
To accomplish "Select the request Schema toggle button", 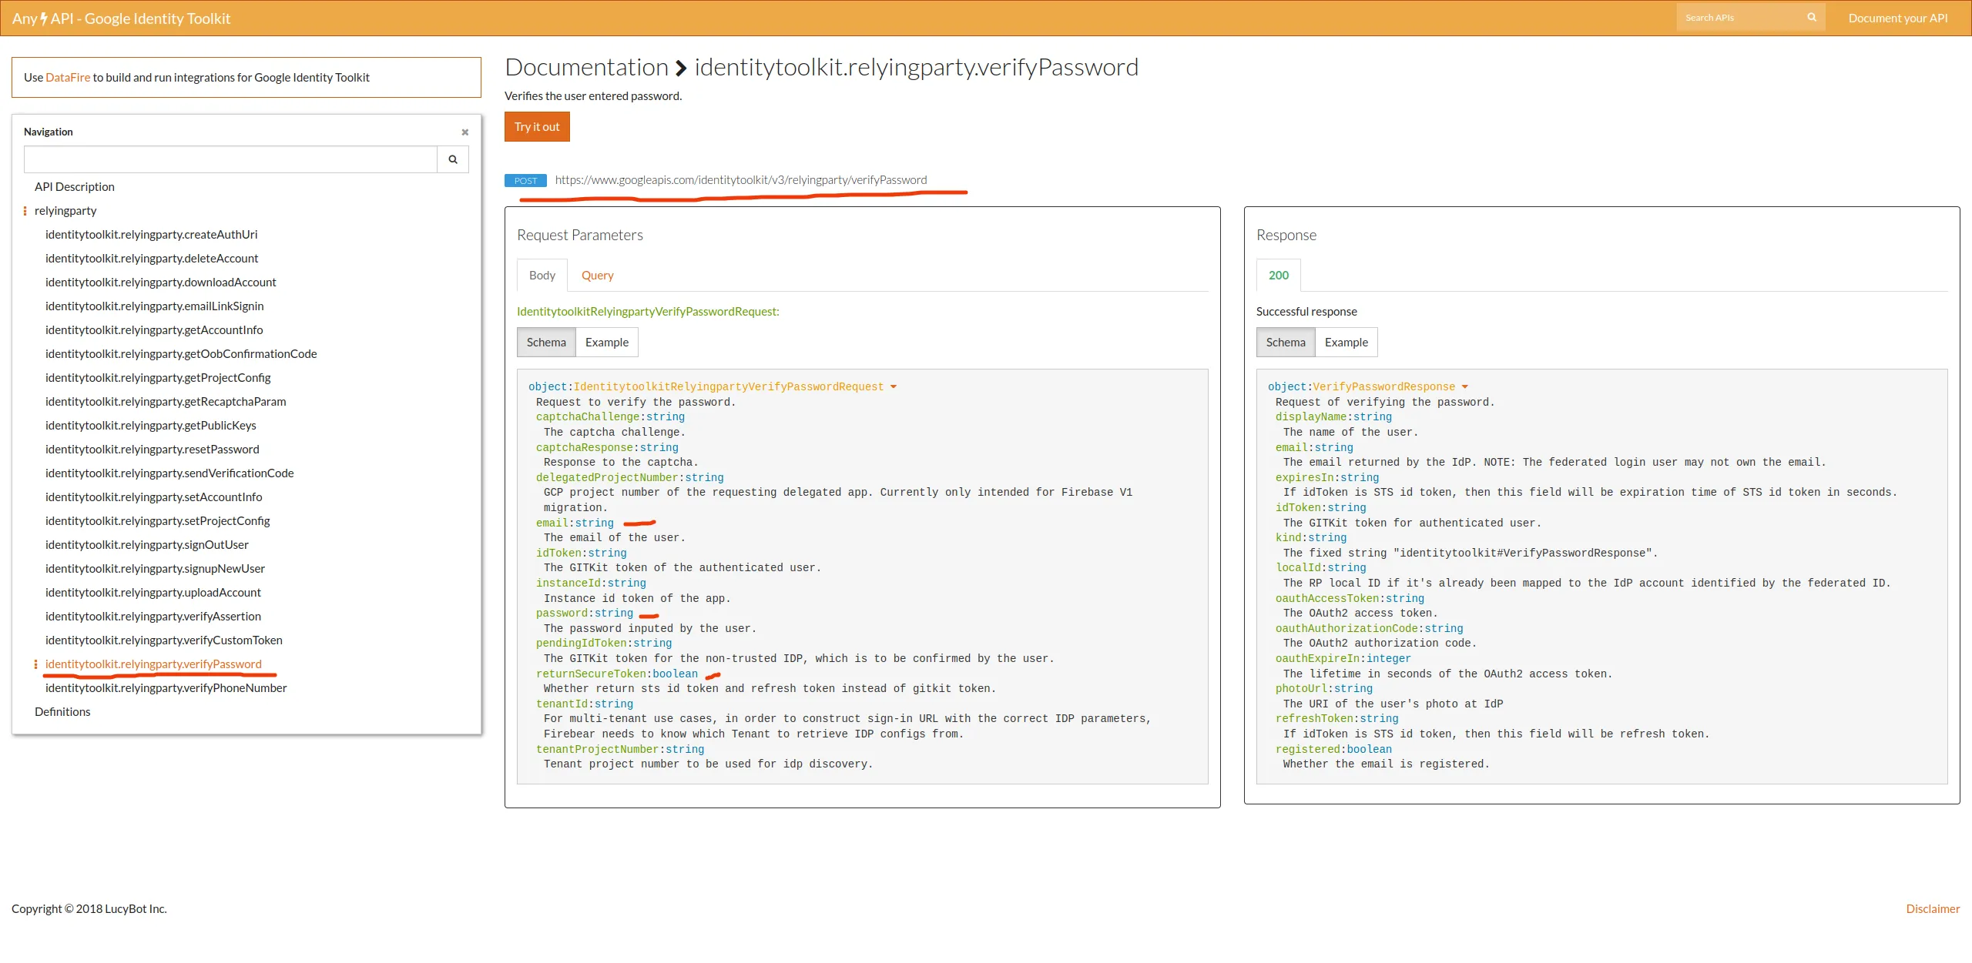I will click(546, 343).
